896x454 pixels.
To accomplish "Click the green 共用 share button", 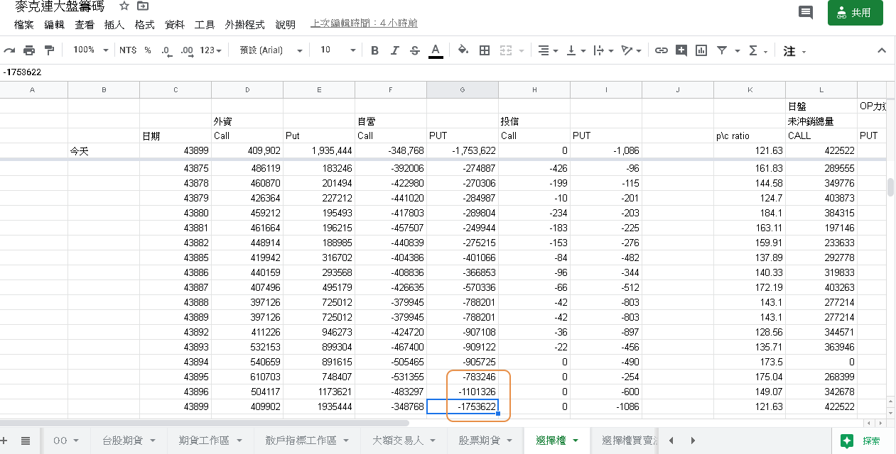I will (855, 13).
